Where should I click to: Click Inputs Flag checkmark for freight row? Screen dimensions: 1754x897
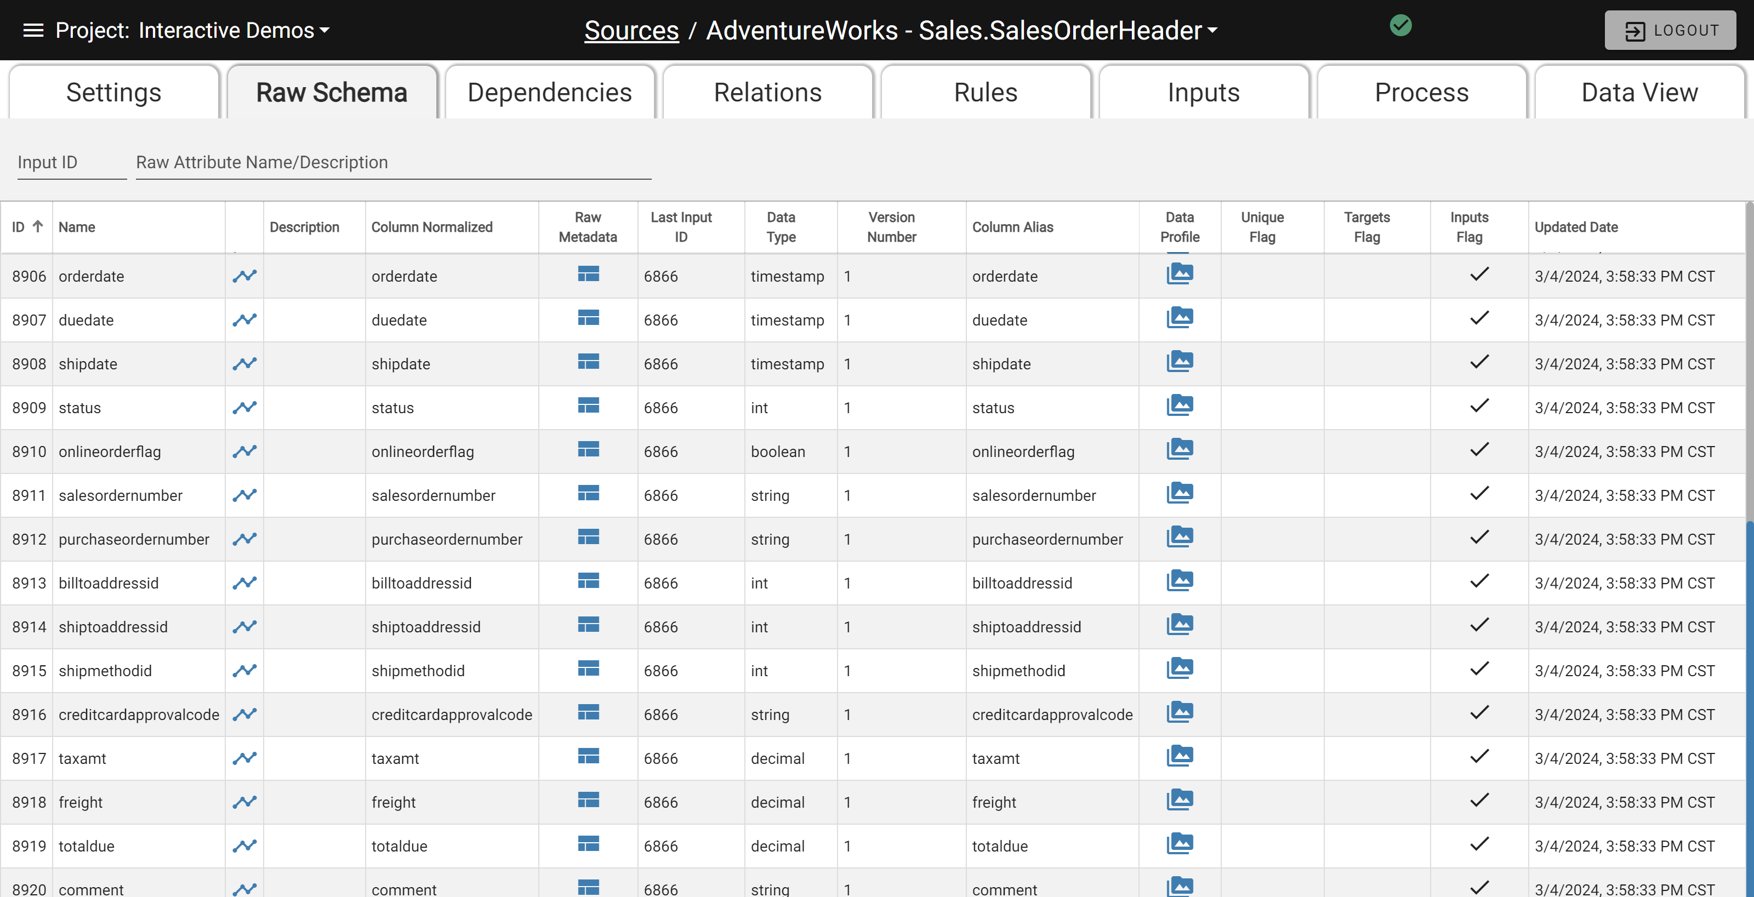(1479, 801)
